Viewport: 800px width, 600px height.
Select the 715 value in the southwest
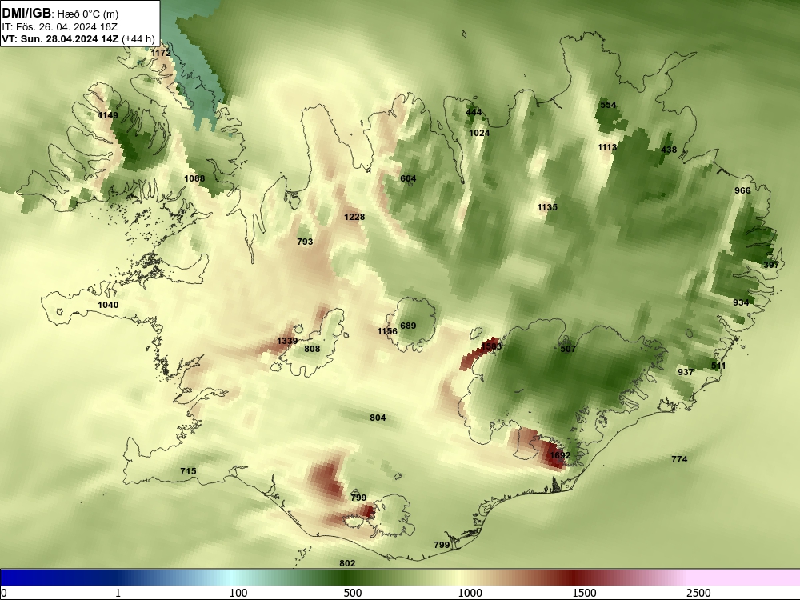click(x=188, y=471)
